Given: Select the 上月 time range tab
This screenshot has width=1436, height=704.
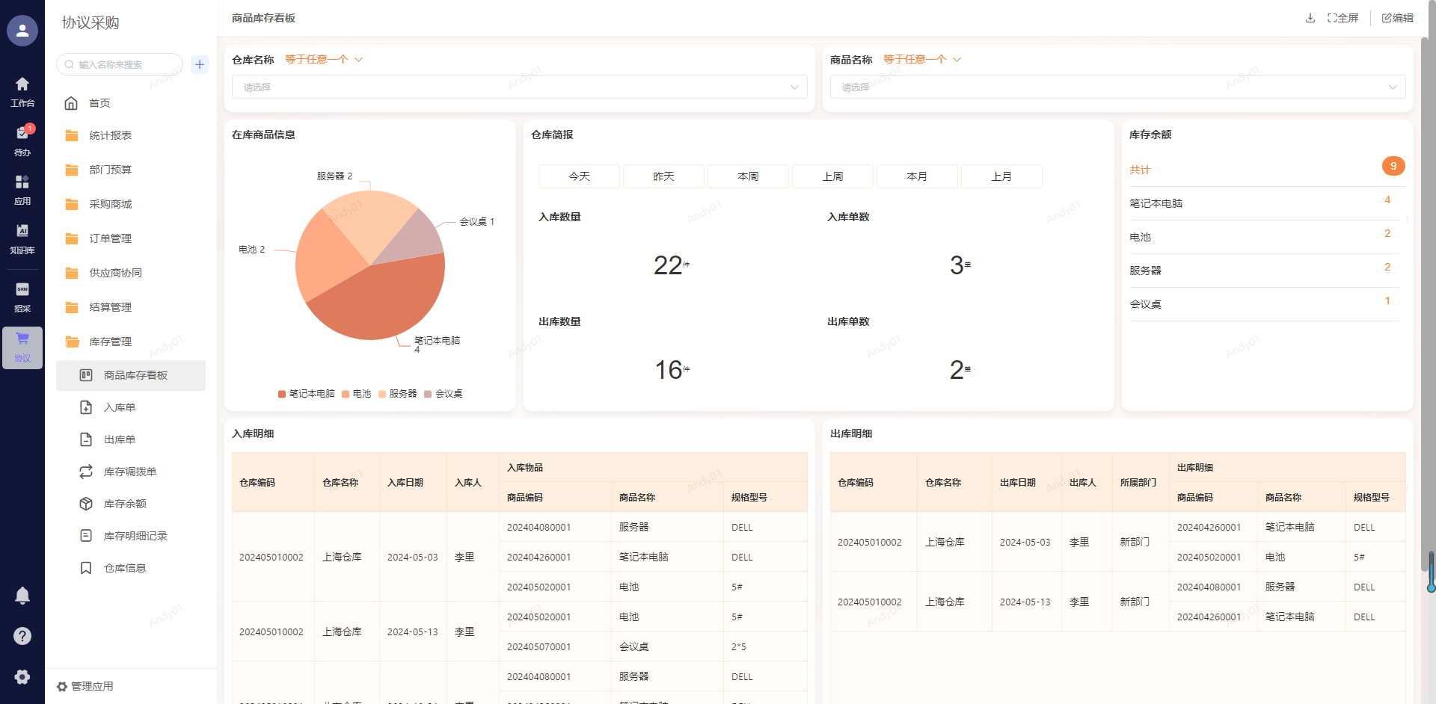Looking at the screenshot, I should click(x=1001, y=176).
